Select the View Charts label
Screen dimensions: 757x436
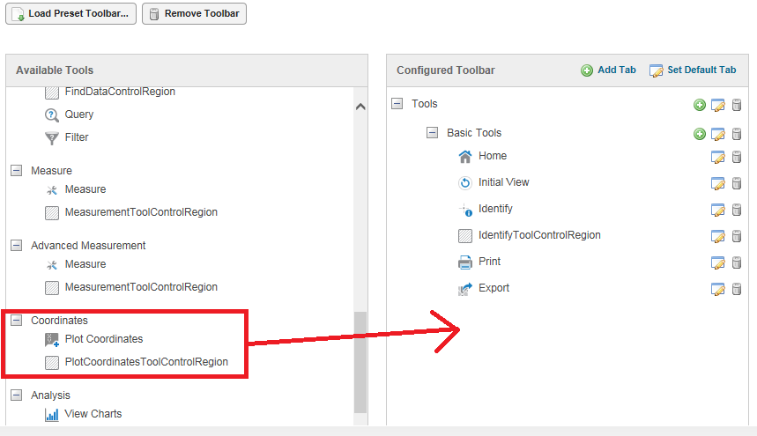pyautogui.click(x=93, y=414)
